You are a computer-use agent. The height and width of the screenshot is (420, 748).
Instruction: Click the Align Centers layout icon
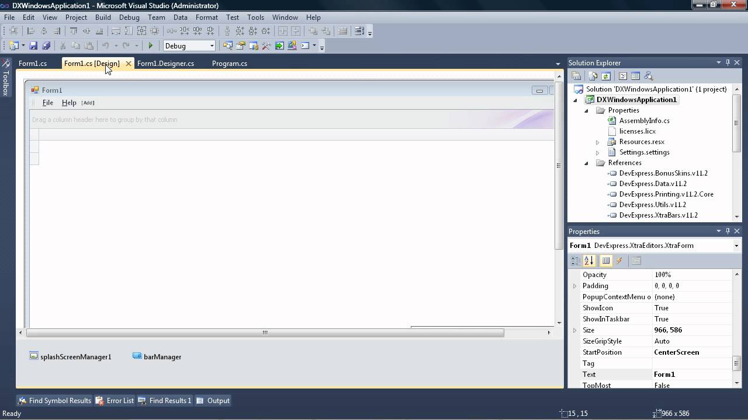(44, 31)
